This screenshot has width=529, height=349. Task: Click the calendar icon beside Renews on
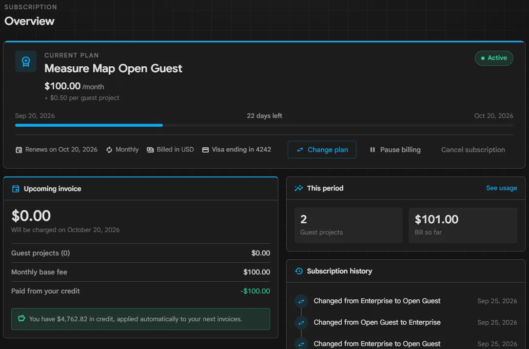tap(19, 150)
